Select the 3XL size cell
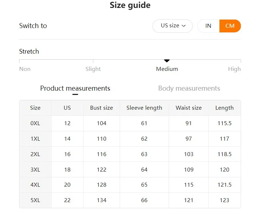The width and height of the screenshot is (258, 214). click(x=35, y=169)
